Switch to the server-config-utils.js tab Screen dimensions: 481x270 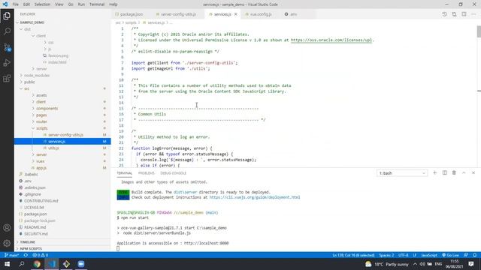point(176,14)
